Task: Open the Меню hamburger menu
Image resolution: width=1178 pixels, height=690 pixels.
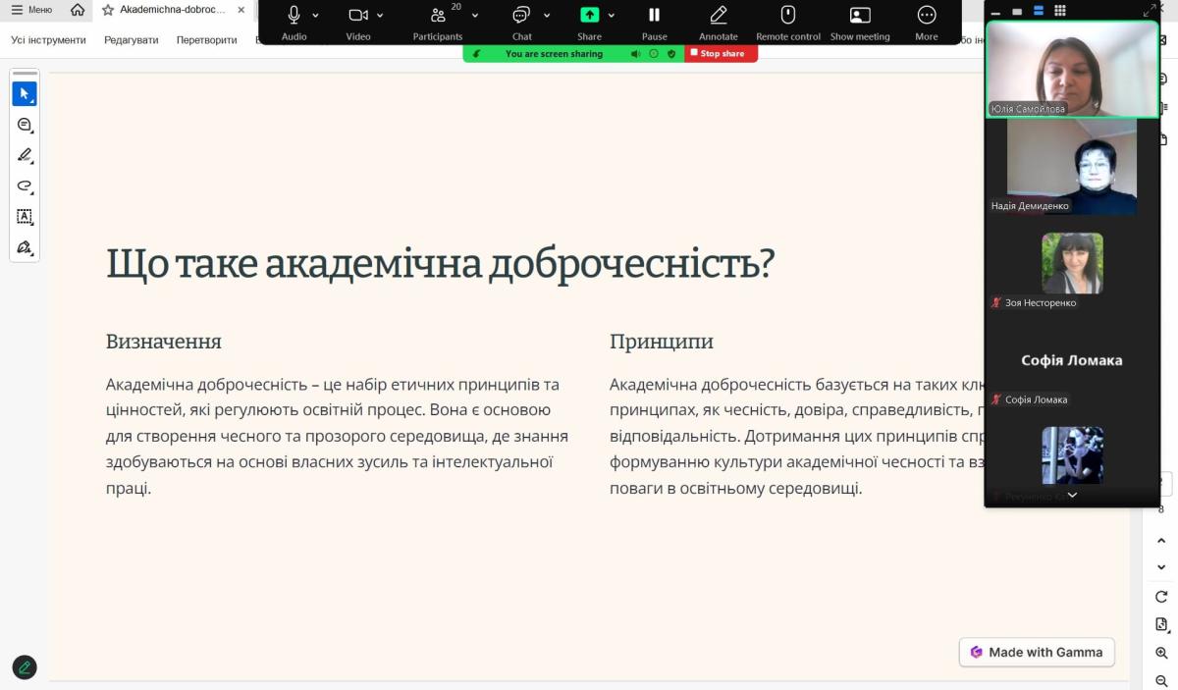Action: point(31,10)
